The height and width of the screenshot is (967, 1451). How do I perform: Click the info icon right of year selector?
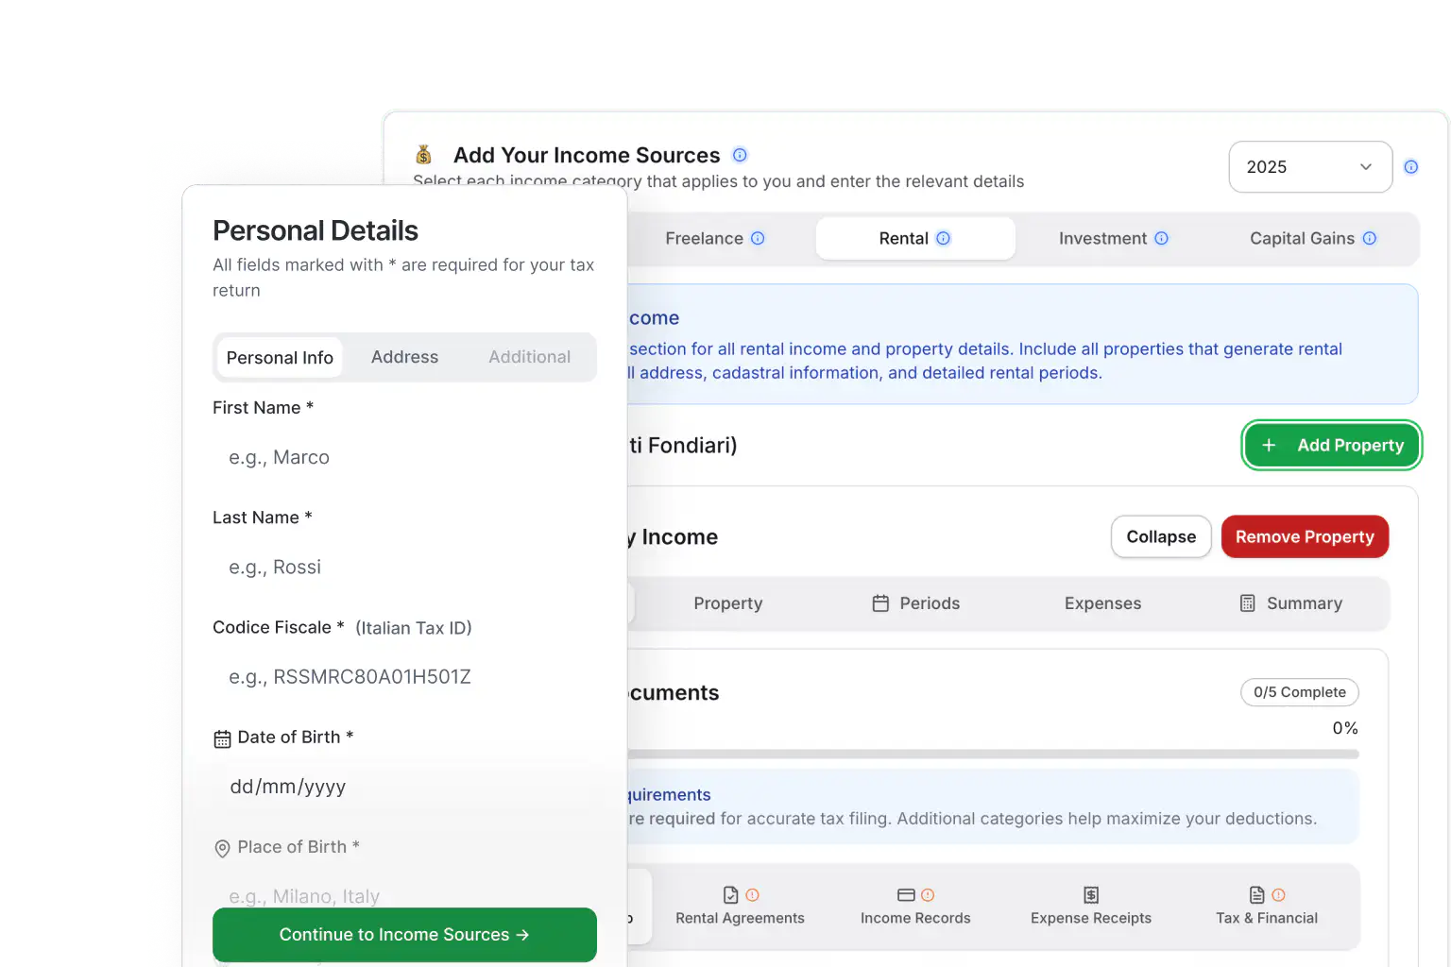pyautogui.click(x=1411, y=166)
